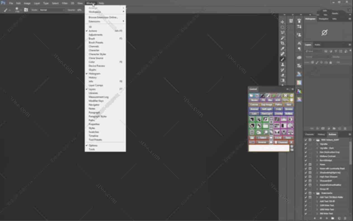Select the Eraser tool
This screenshot has height=221, width=353.
283,75
